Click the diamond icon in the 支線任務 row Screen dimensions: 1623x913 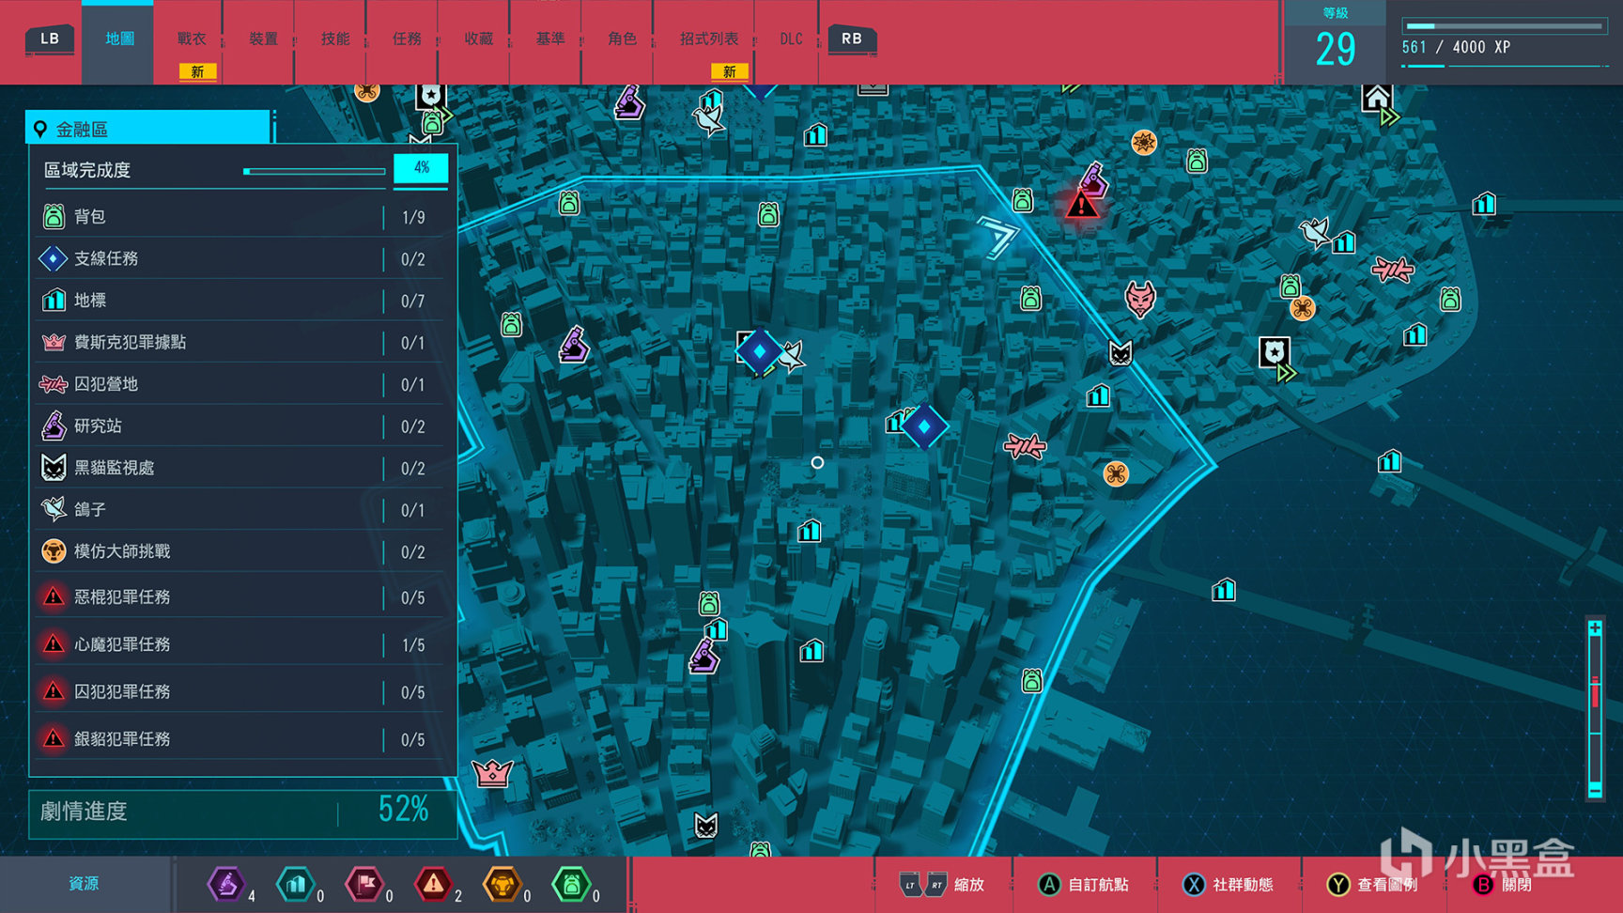coord(54,258)
